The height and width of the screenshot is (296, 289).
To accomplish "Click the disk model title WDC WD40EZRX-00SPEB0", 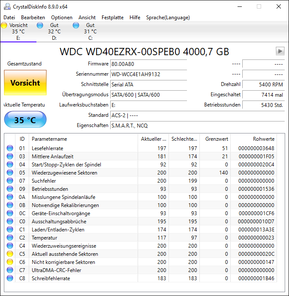I will pos(120,51).
